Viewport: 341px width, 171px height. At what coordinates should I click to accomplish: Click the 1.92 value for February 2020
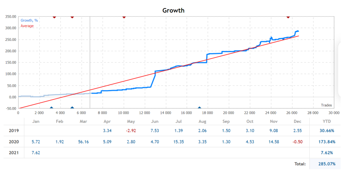pyautogui.click(x=60, y=142)
